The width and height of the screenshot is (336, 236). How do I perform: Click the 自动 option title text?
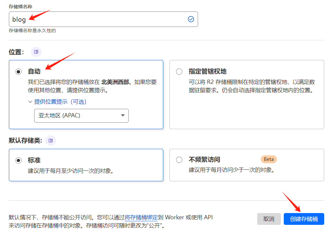pos(34,71)
